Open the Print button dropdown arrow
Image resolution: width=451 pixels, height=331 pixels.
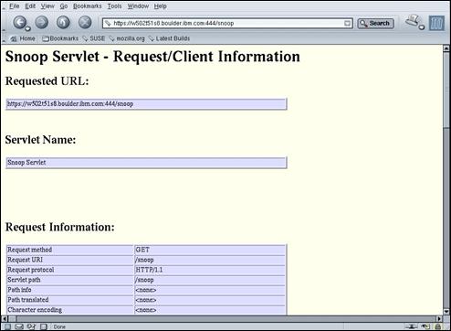[x=422, y=27]
